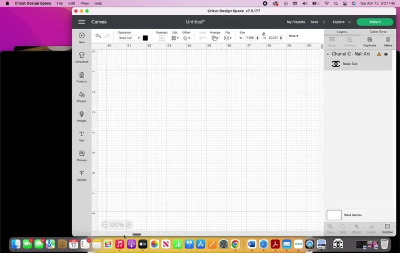
Task: Open the Help menu
Action: click(98, 3)
